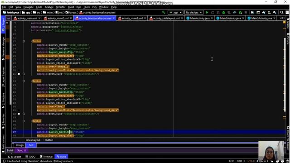Close the Sync tab in Build panel
The width and height of the screenshot is (290, 163).
pyautogui.click(x=25, y=150)
